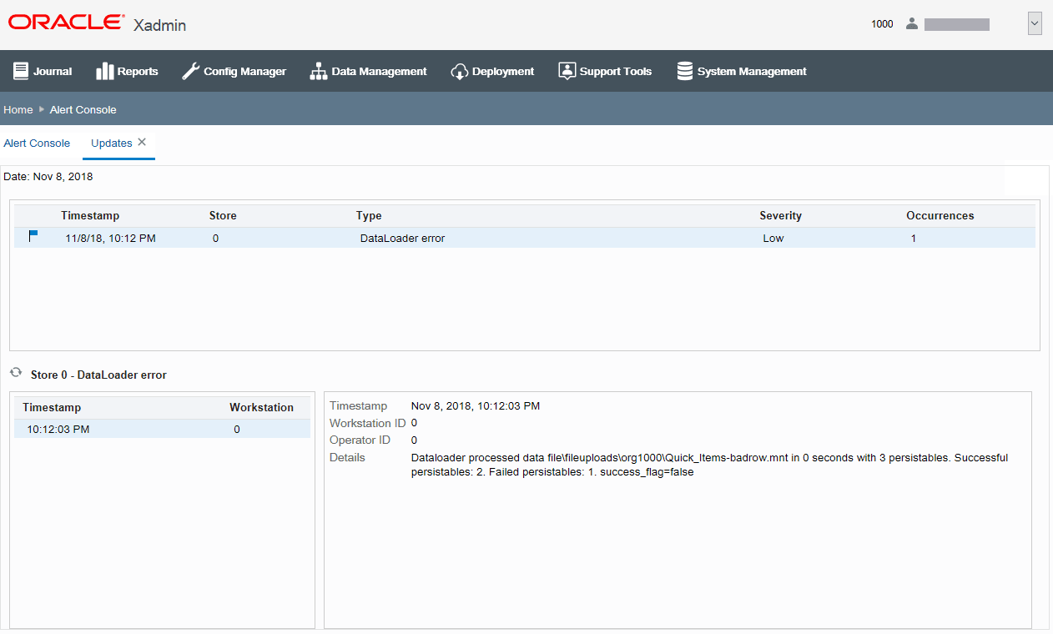
Task: Sort by the Type column header
Action: pos(369,215)
